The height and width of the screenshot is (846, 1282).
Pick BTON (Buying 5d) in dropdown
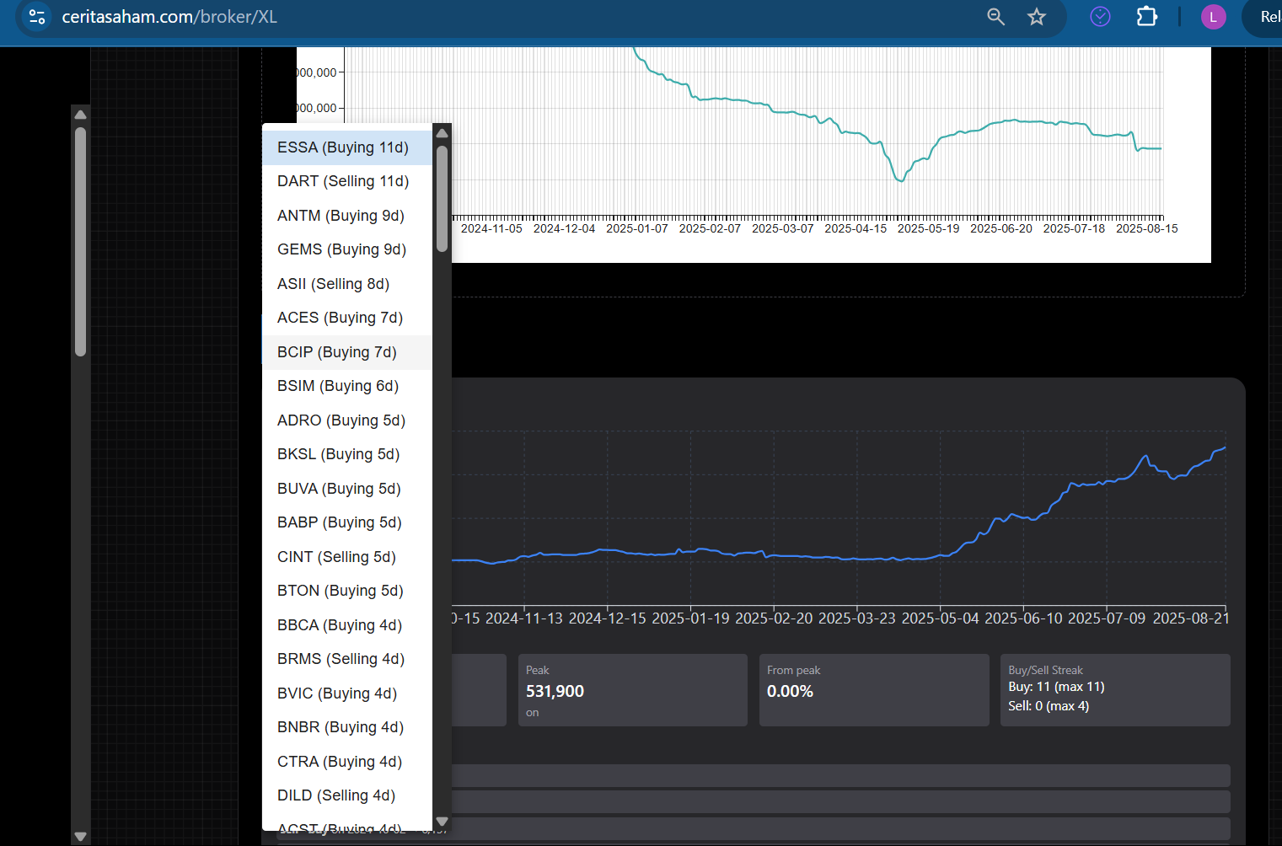tap(347, 591)
